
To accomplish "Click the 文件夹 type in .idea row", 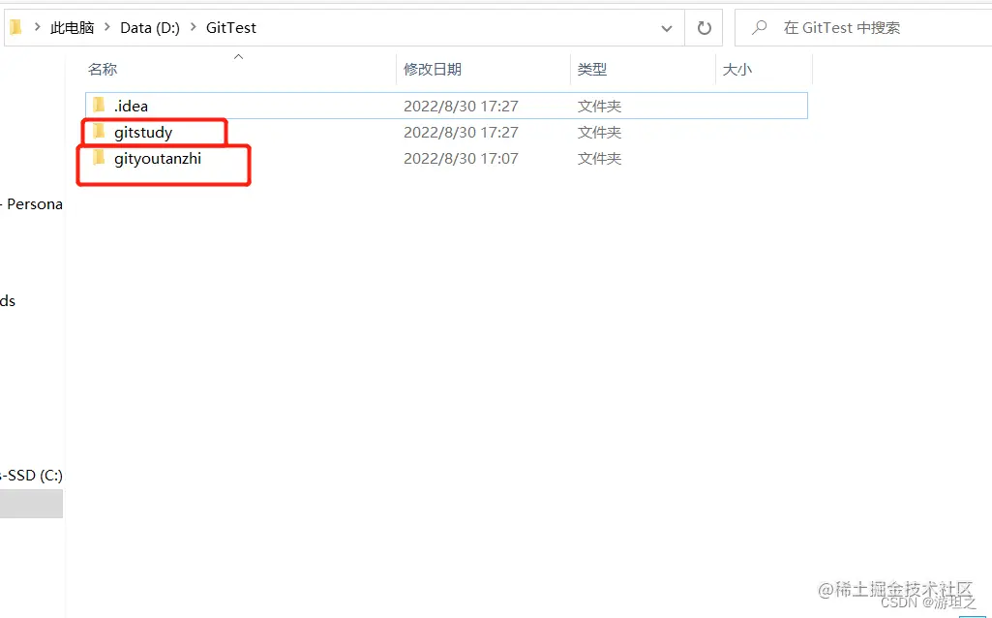I will coord(599,106).
